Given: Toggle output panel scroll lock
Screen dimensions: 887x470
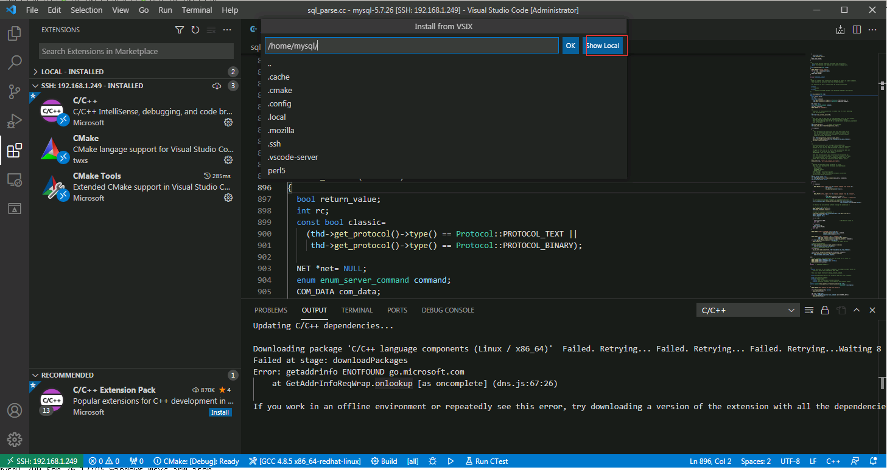Looking at the screenshot, I should pyautogui.click(x=825, y=310).
